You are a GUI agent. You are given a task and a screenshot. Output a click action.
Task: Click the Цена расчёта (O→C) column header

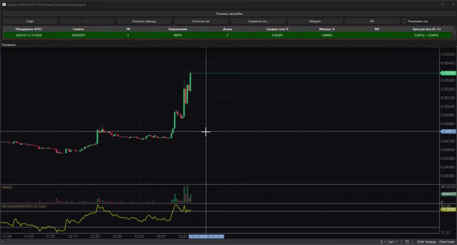click(427, 29)
